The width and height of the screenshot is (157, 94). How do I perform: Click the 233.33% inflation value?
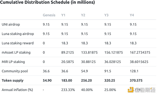coord(68,90)
